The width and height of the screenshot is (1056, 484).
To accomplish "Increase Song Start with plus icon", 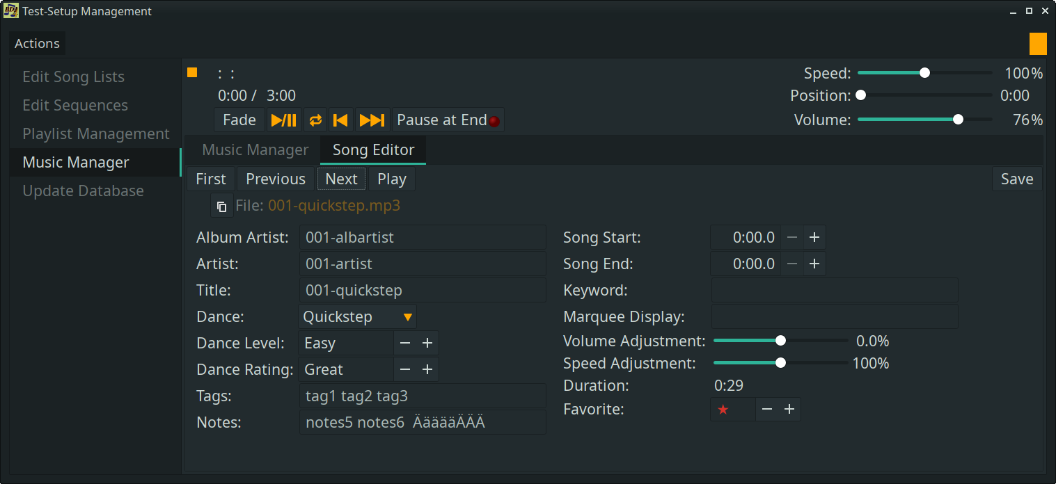I will tap(814, 238).
